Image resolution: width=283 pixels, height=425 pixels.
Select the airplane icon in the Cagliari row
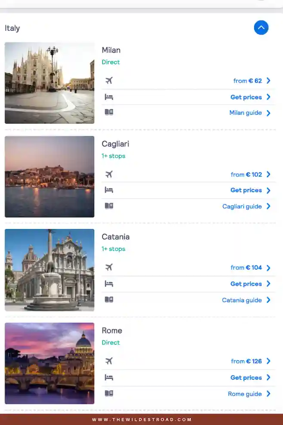pos(109,174)
